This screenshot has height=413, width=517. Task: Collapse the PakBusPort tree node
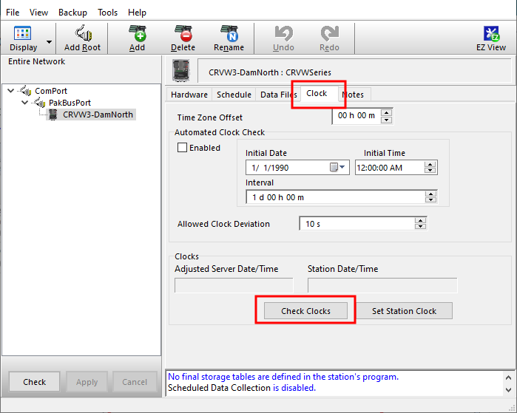pos(24,103)
